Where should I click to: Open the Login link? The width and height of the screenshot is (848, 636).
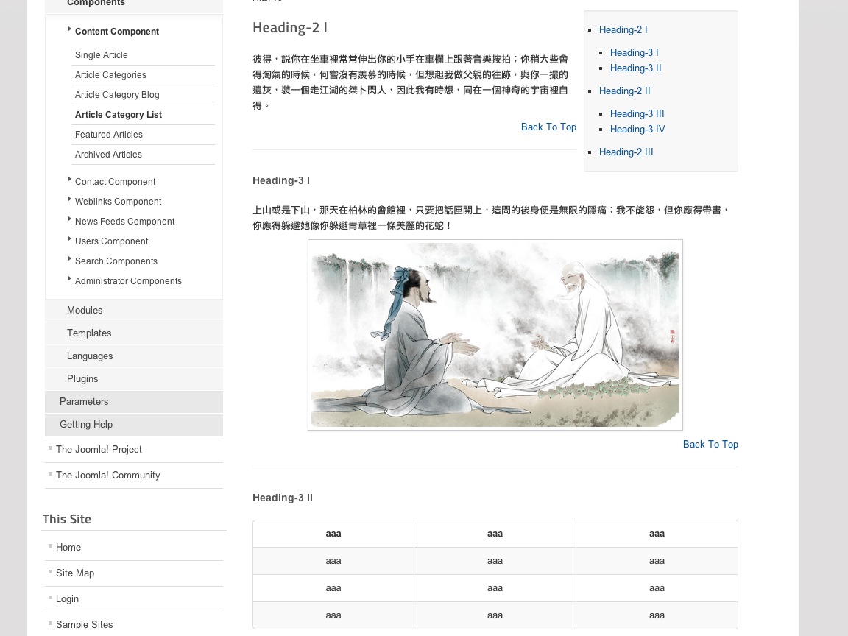(67, 599)
